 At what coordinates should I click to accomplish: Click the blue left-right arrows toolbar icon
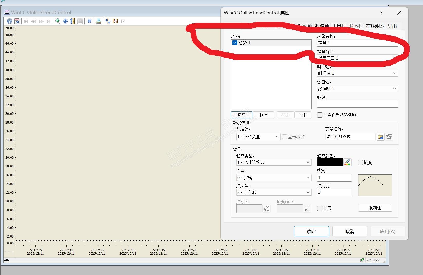[108, 21]
